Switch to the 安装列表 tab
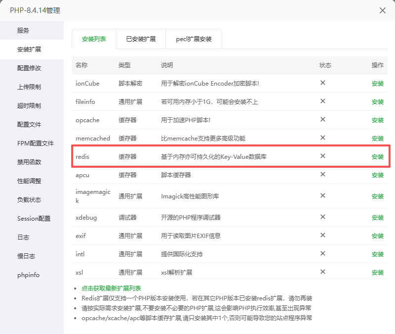 click(x=94, y=39)
